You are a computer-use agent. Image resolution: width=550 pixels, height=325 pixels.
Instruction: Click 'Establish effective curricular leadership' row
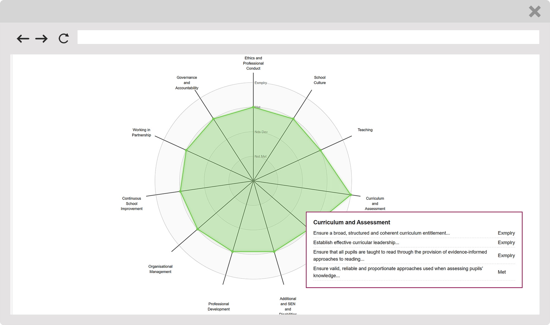(414, 242)
